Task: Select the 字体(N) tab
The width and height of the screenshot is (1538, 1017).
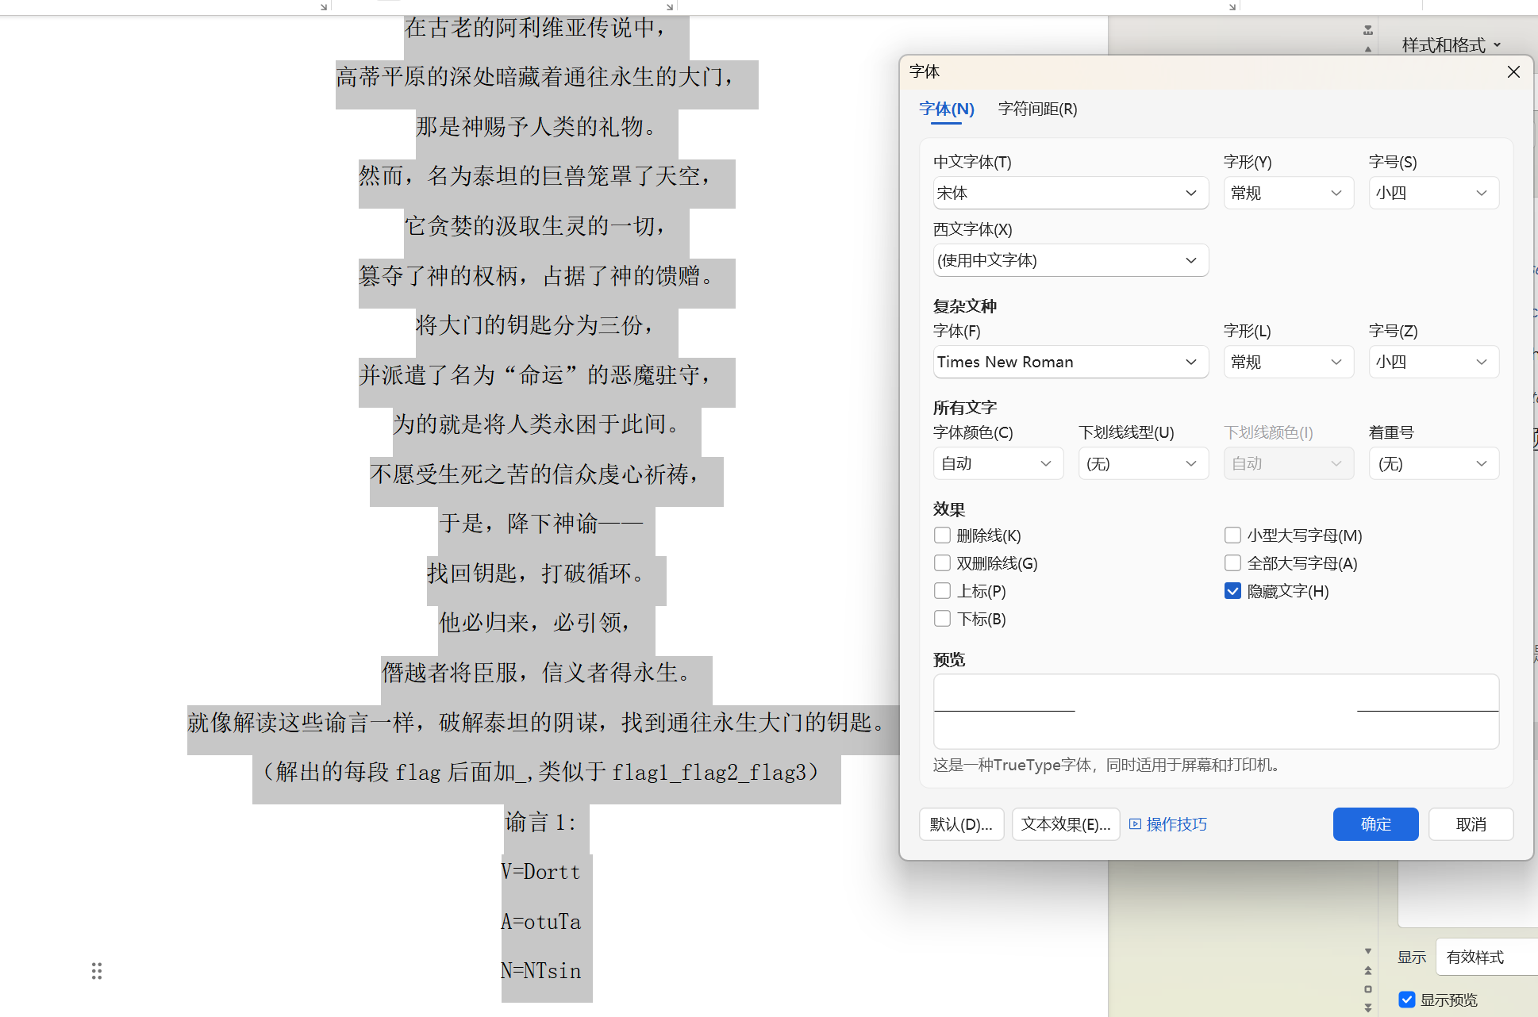Action: 946,109
